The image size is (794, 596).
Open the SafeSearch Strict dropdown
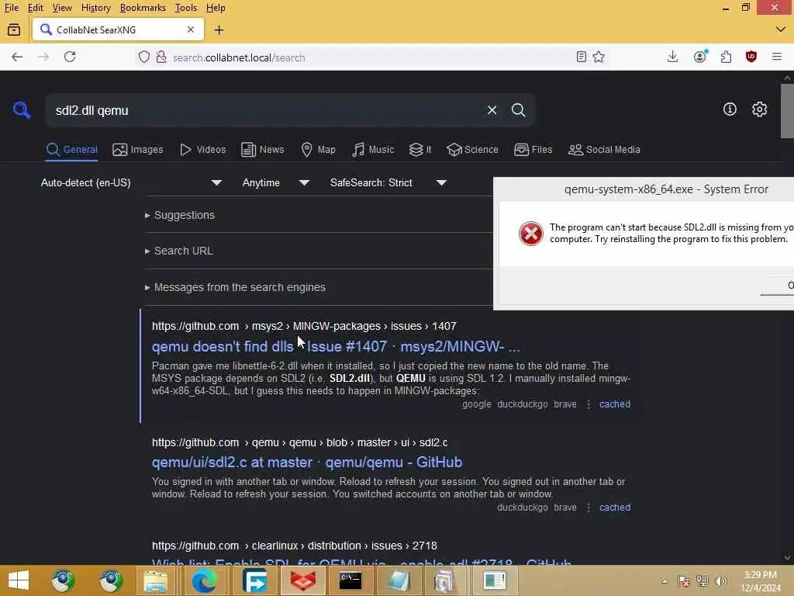(388, 182)
